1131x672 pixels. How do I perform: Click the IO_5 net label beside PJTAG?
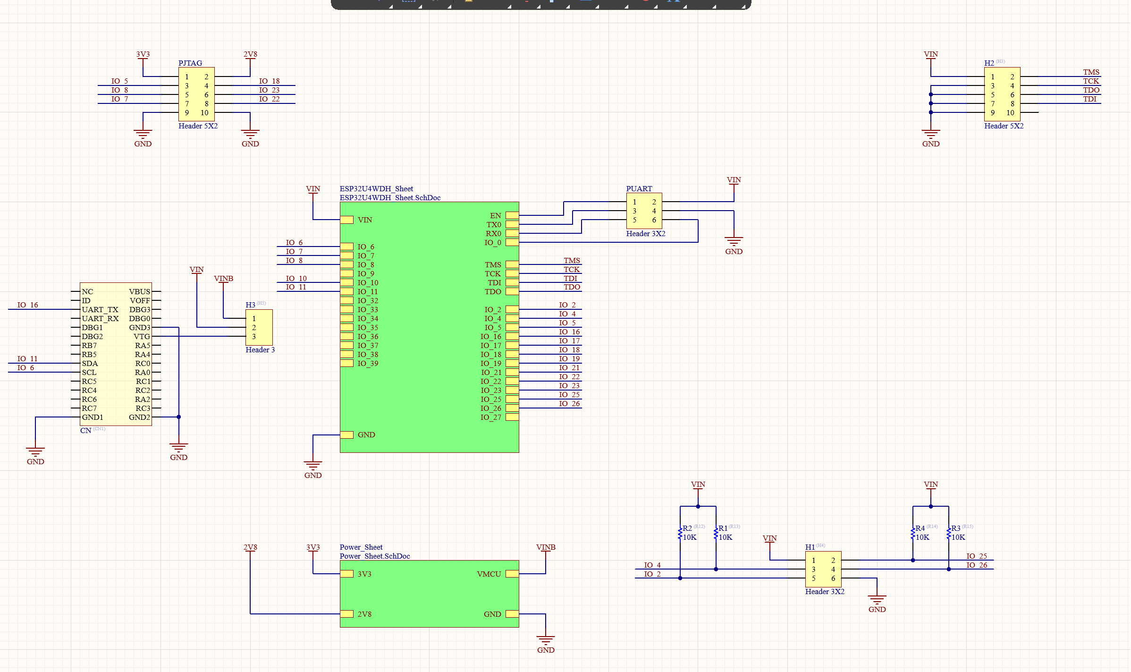click(119, 81)
